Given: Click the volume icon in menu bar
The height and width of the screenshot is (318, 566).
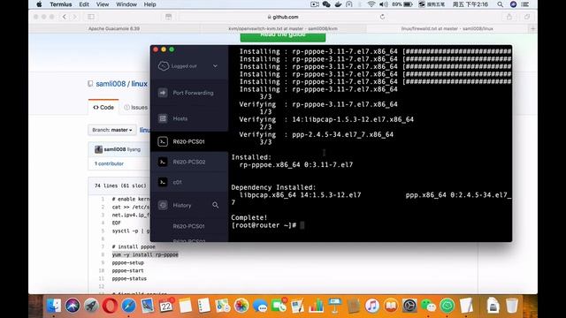Looking at the screenshot, I should point(383,4).
